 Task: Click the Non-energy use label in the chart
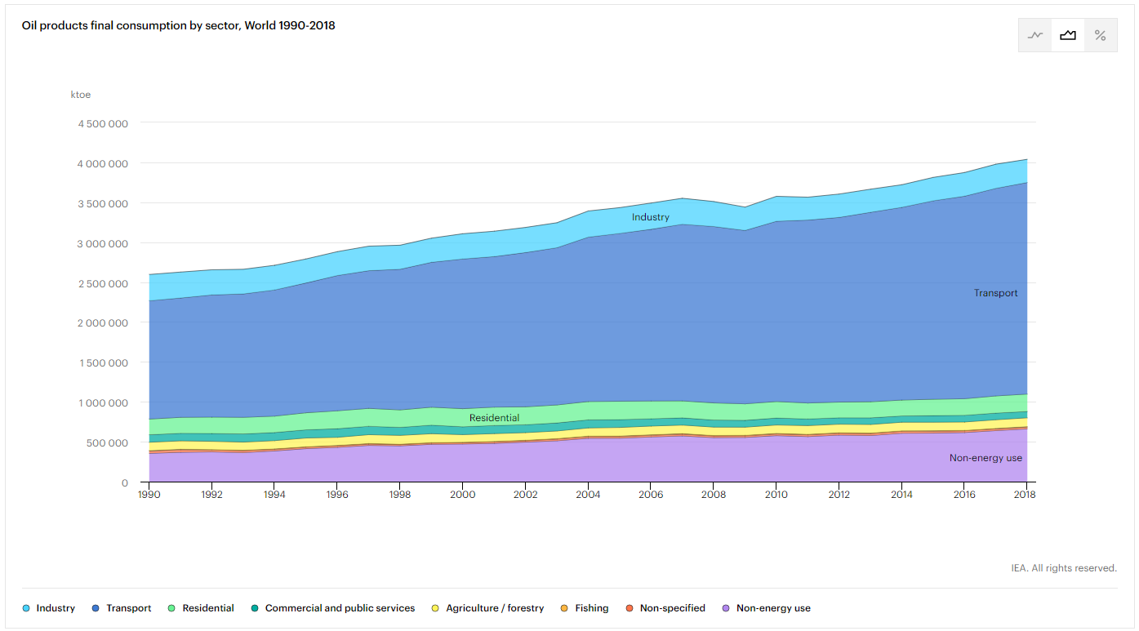point(986,458)
